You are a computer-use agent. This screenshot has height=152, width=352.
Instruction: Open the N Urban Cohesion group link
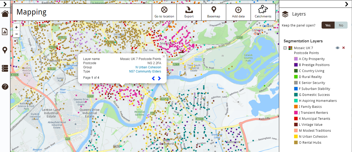pos(148,67)
